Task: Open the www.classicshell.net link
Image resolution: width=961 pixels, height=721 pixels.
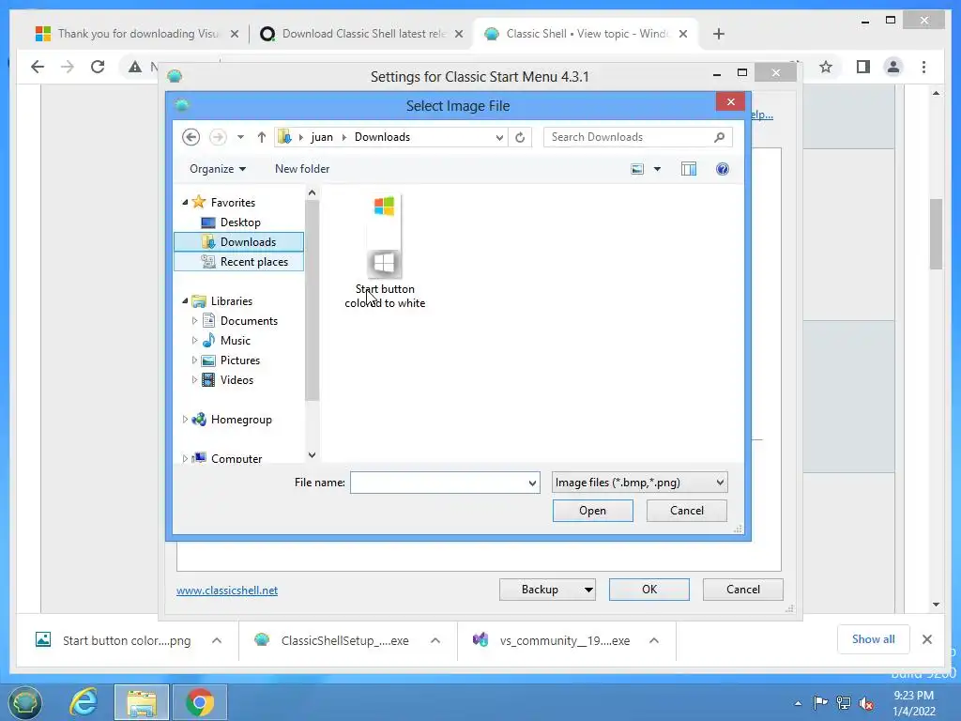Action: pyautogui.click(x=227, y=591)
